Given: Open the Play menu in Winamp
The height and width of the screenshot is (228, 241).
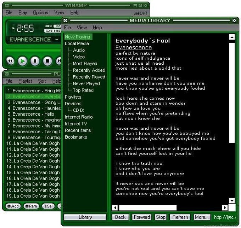Looking at the screenshot, I should 23,13.
